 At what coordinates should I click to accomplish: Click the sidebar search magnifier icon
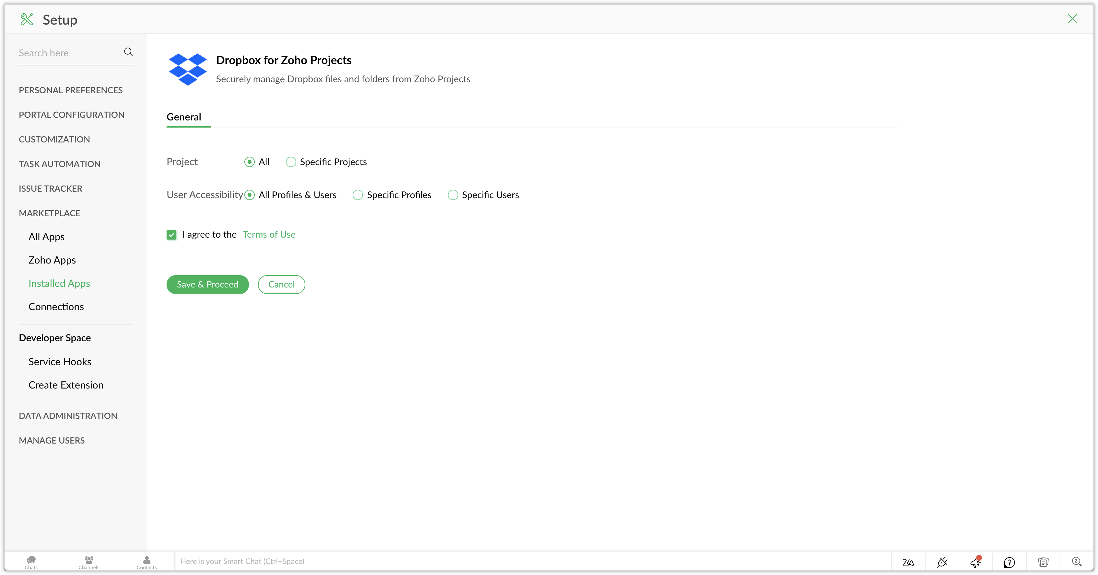click(x=128, y=52)
